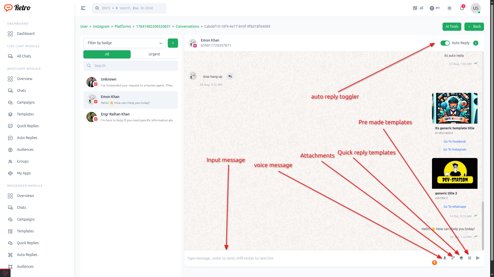This screenshot has width=494, height=277.
Task: Open Quick Replies in WhatsApp module
Action: click(x=28, y=126)
